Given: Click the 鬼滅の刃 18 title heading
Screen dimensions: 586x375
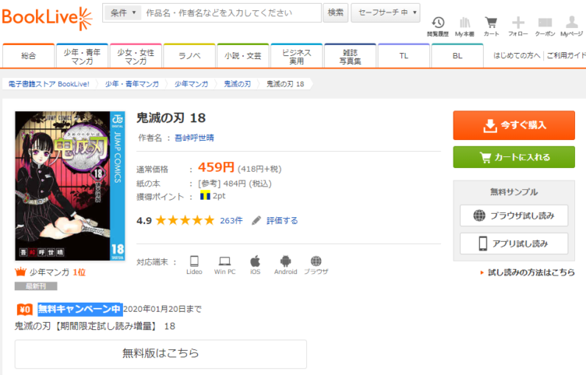Looking at the screenshot, I should pos(171,118).
